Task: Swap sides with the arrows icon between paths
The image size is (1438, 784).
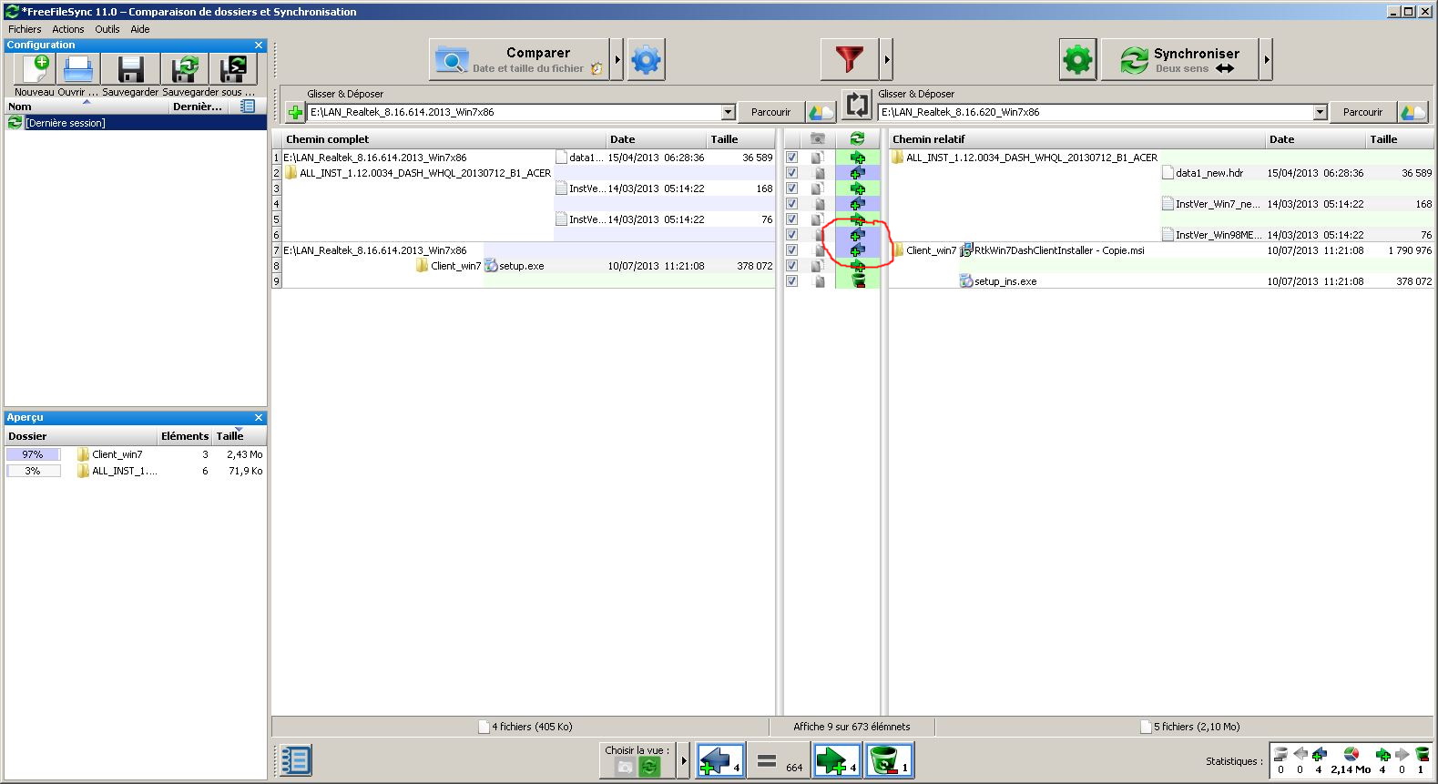Action: pos(856,105)
